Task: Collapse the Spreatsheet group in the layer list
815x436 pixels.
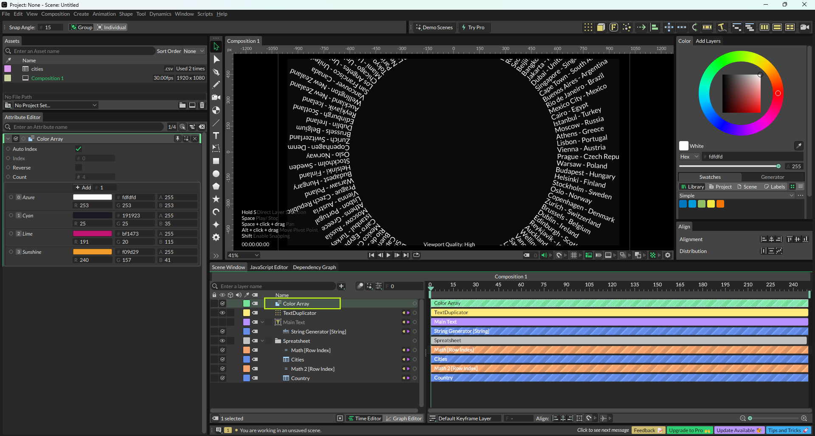Action: (x=262, y=341)
